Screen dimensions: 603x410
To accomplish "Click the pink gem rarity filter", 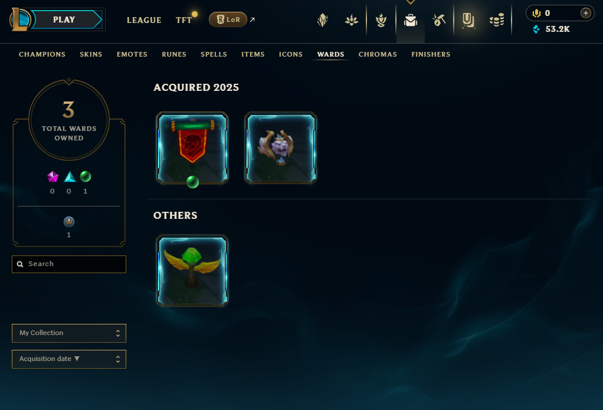I will click(53, 176).
